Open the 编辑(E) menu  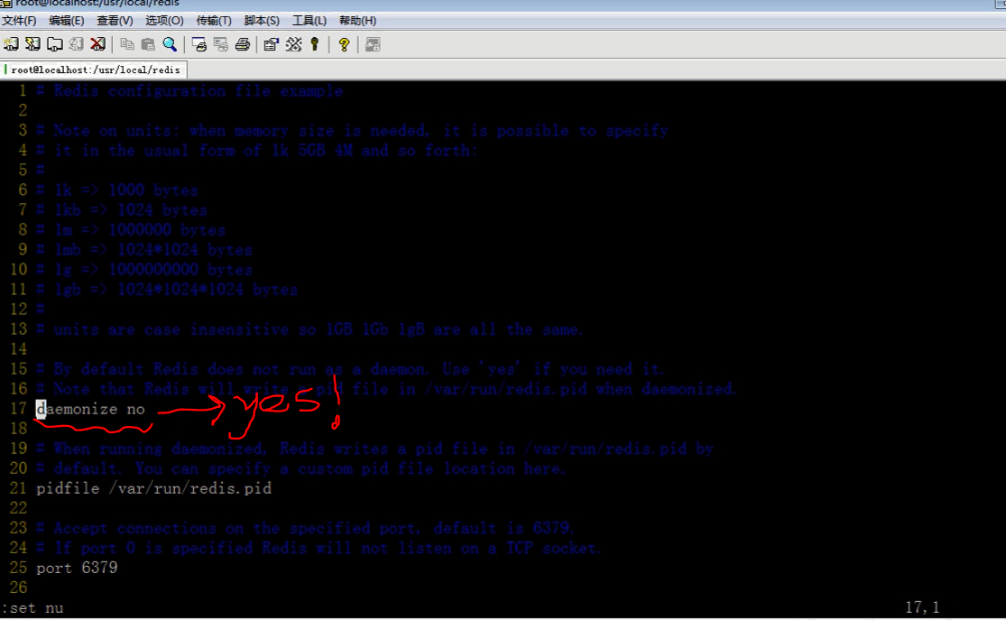point(67,21)
